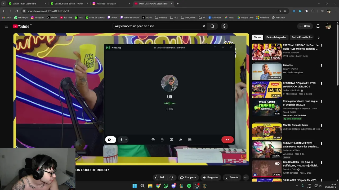Open Windows Start menu

(135, 186)
